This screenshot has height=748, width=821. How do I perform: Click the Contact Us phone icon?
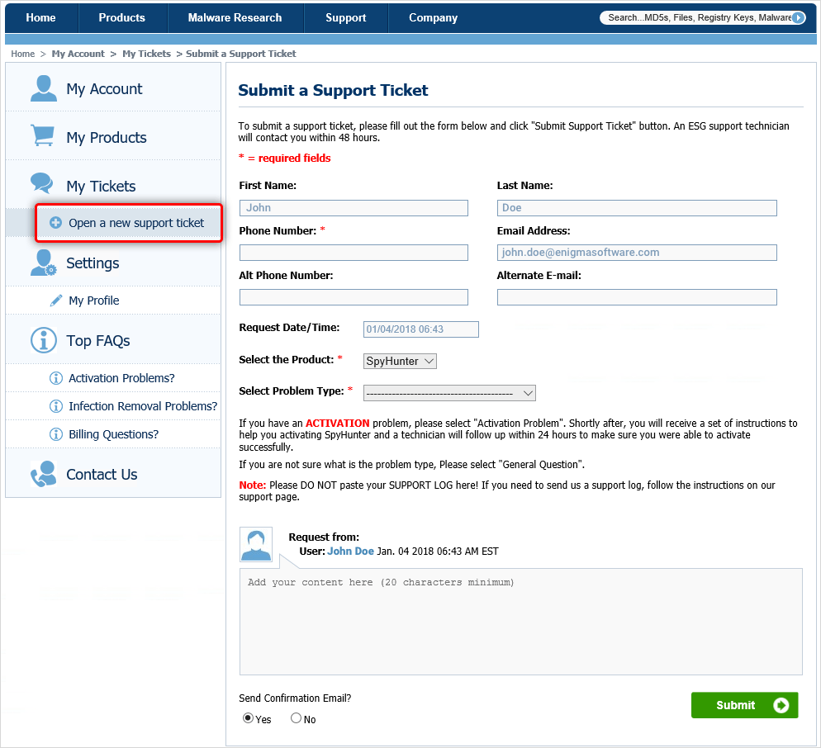(43, 475)
